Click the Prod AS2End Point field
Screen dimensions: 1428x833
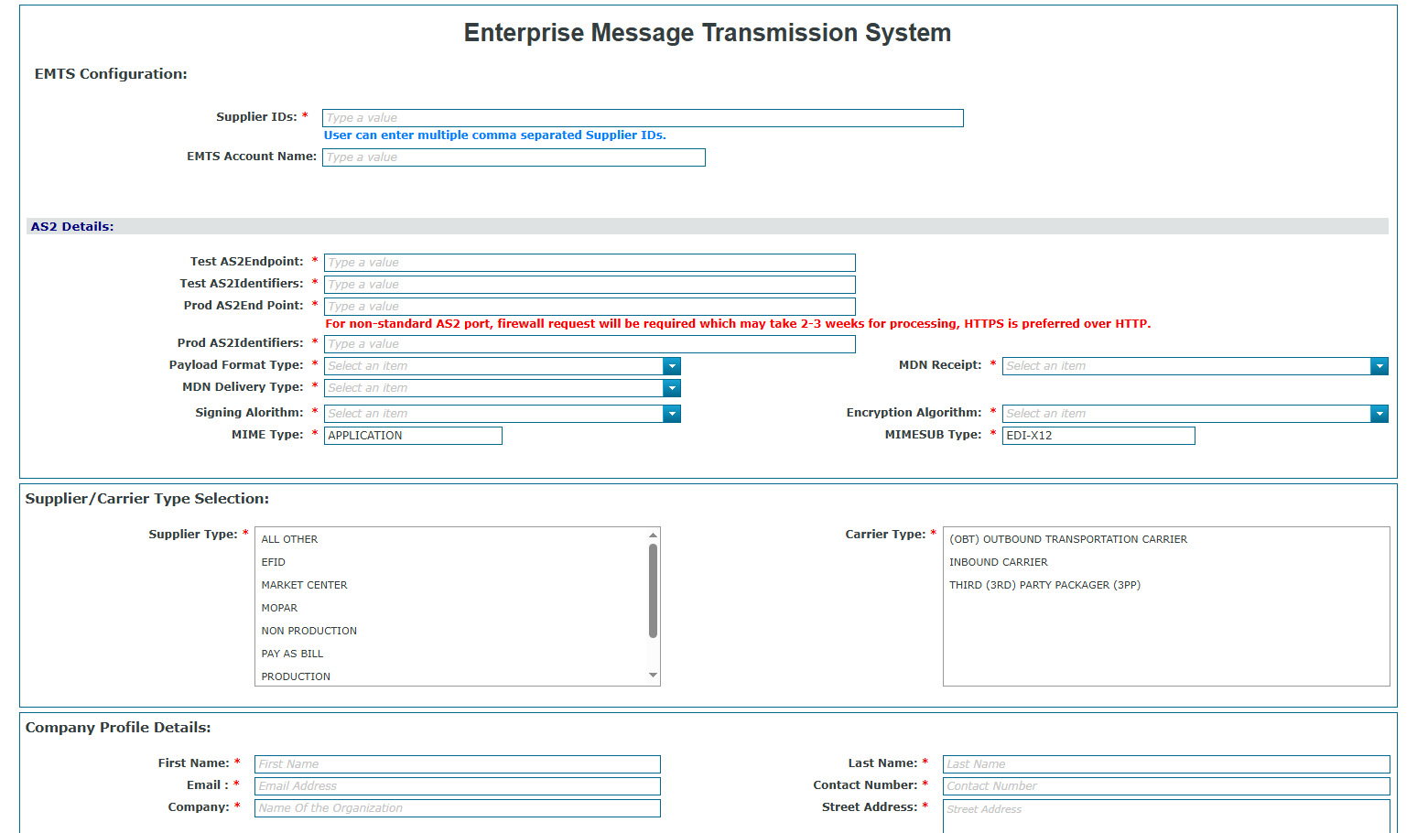click(589, 306)
